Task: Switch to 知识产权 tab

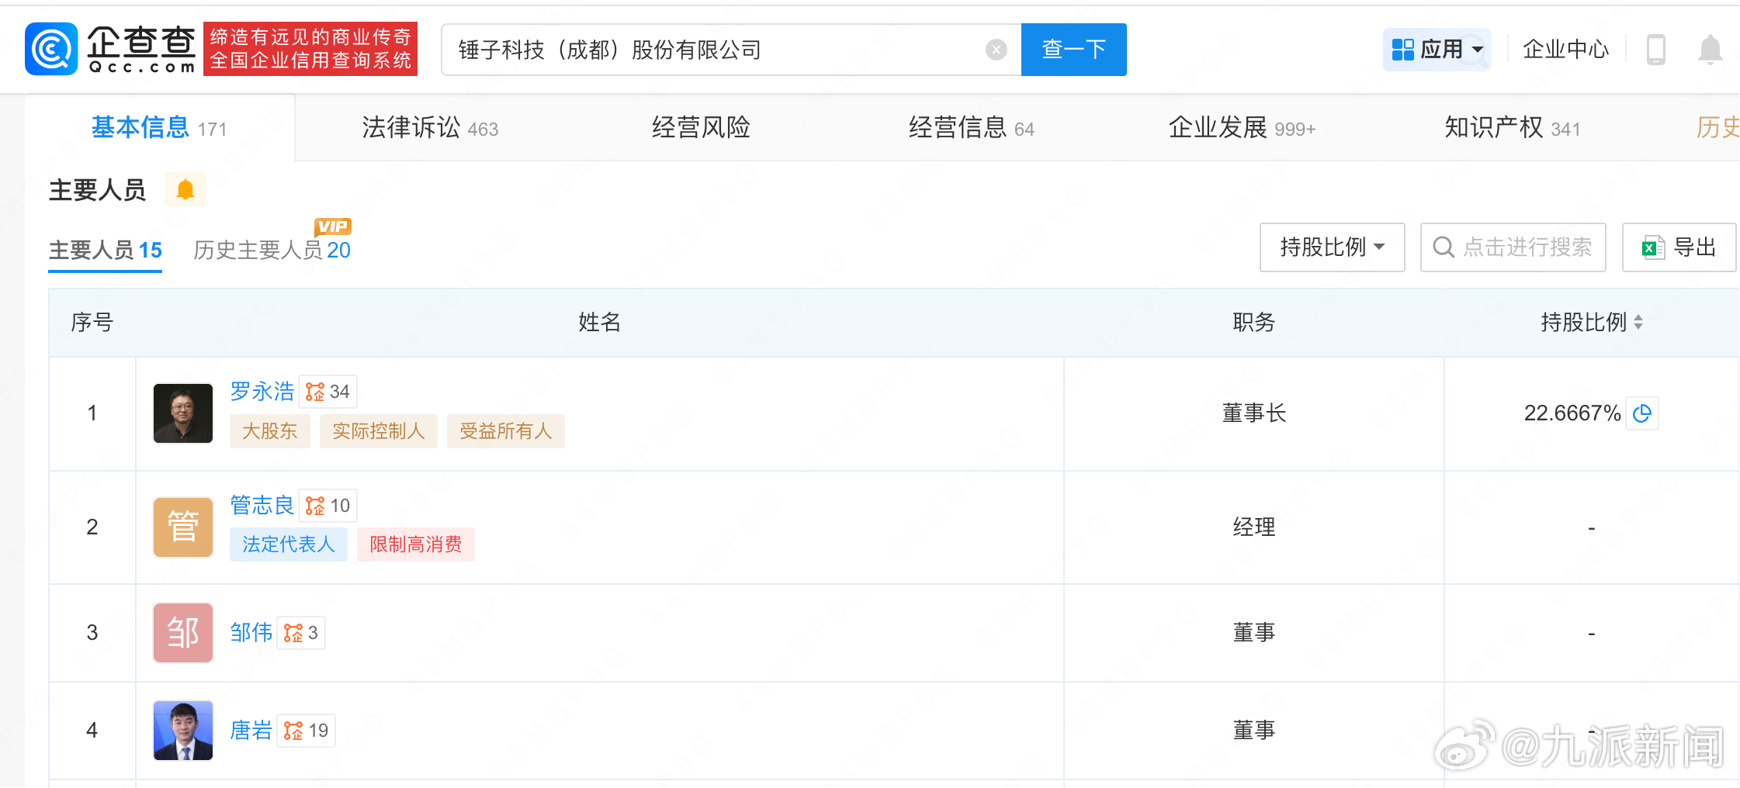Action: point(1512,127)
